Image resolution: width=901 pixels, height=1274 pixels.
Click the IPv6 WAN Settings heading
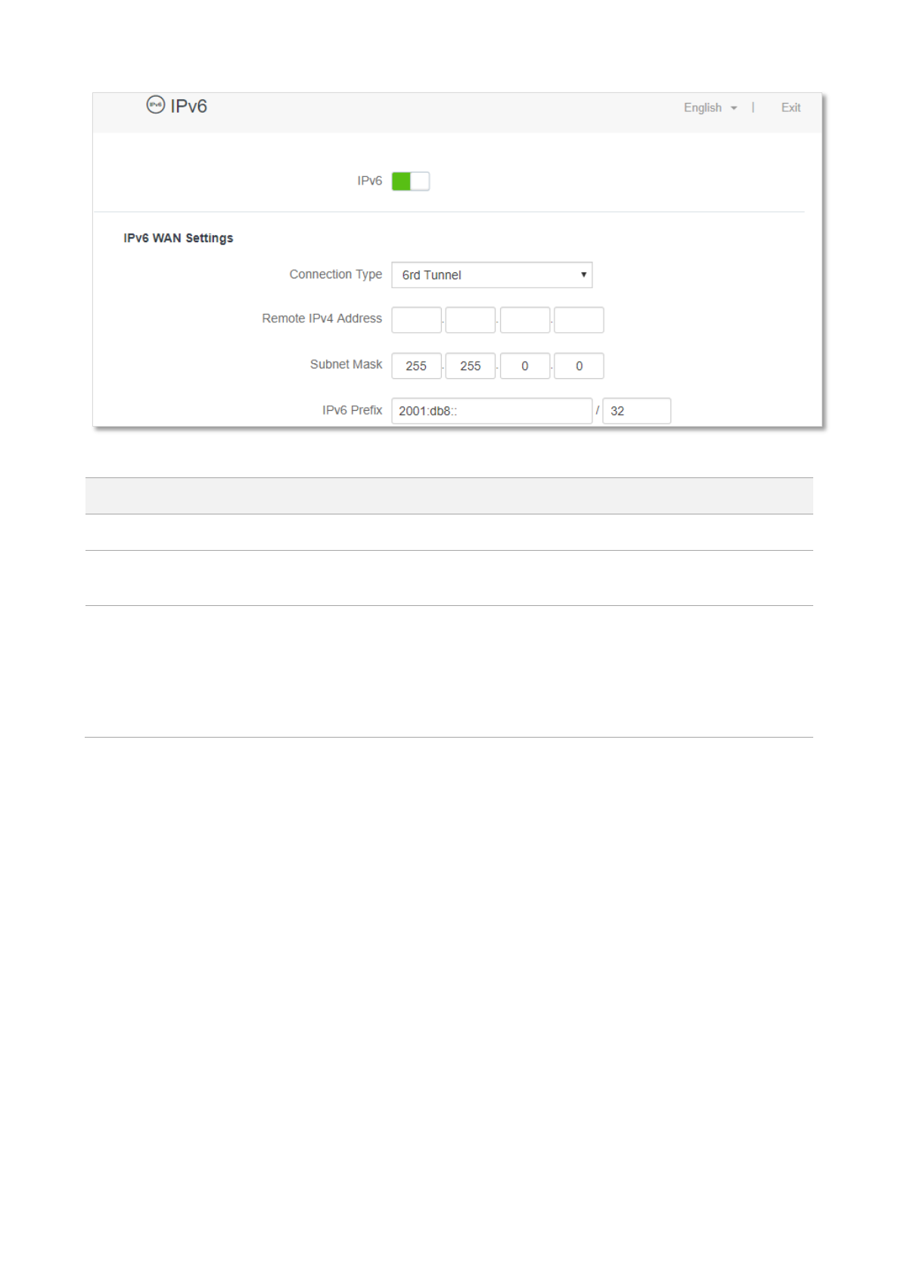(x=179, y=238)
